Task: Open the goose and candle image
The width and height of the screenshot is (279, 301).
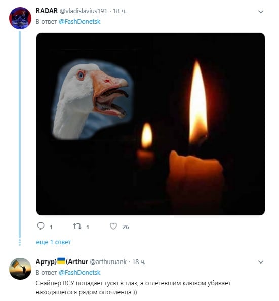Action: 150,124
